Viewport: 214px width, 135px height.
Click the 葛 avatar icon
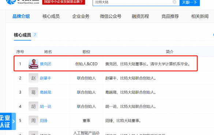tap(33, 92)
